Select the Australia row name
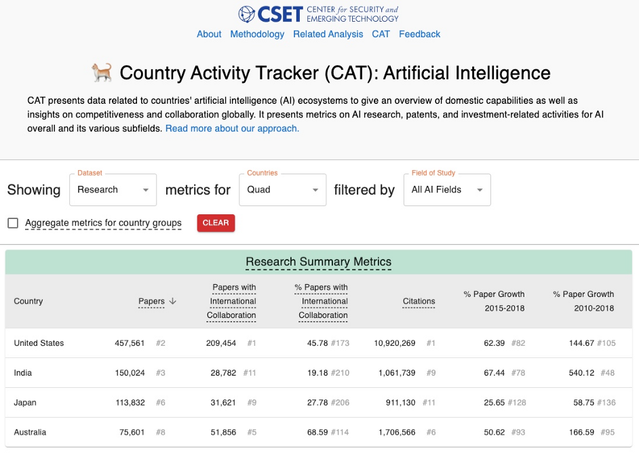This screenshot has height=453, width=639. (30, 432)
